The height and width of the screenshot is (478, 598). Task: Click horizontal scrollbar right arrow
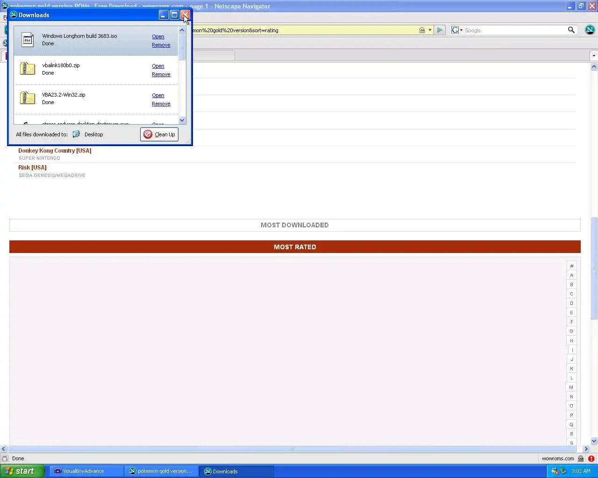pyautogui.click(x=586, y=449)
